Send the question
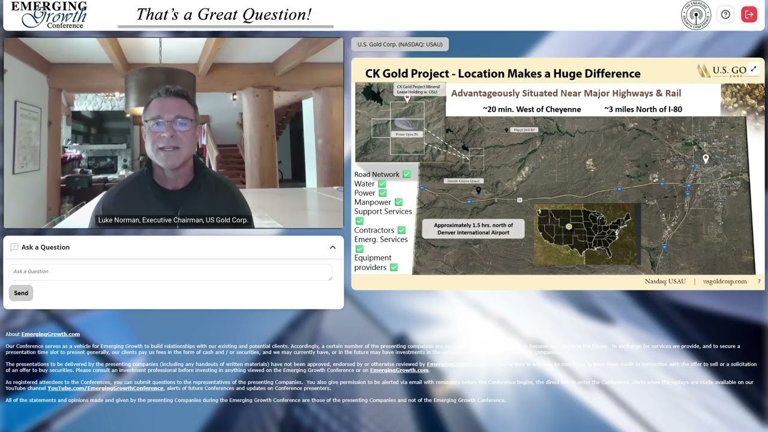This screenshot has height=432, width=768. [x=21, y=293]
